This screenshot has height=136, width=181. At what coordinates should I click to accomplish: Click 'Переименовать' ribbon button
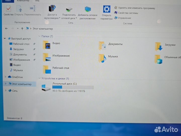[x=33, y=10]
